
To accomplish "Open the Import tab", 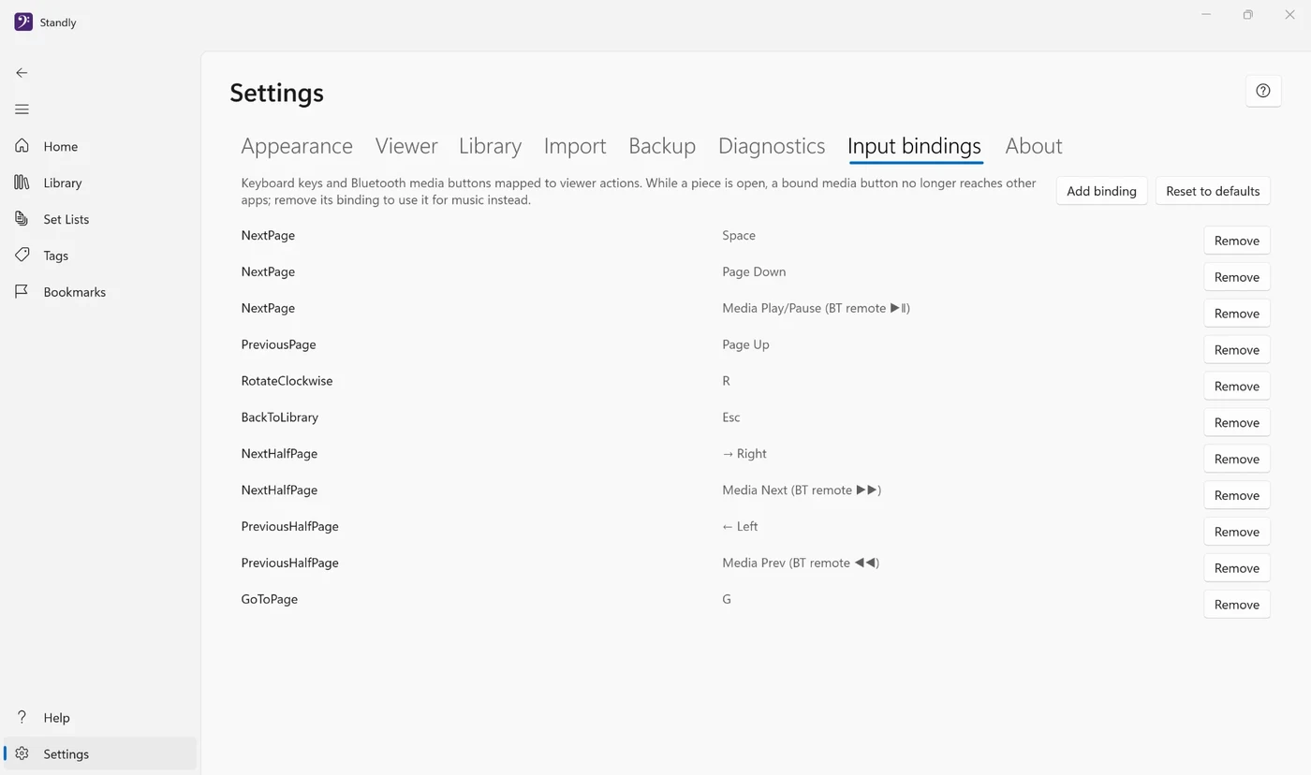I will click(x=575, y=146).
